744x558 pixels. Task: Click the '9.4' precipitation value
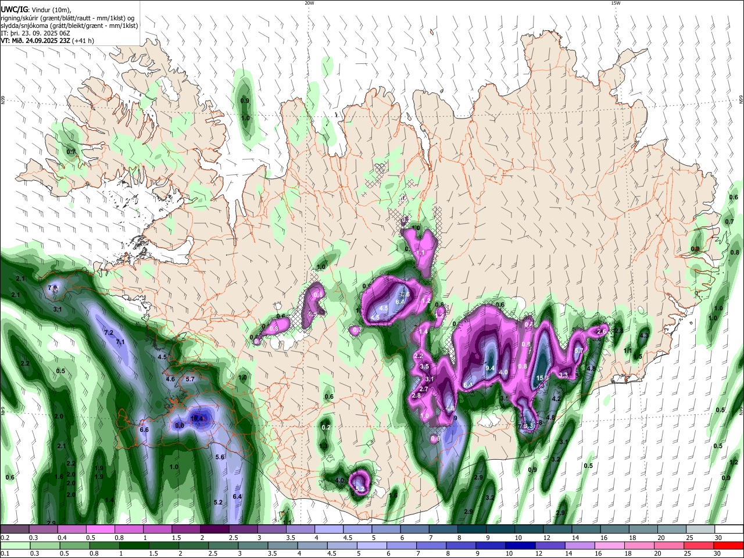click(x=490, y=369)
